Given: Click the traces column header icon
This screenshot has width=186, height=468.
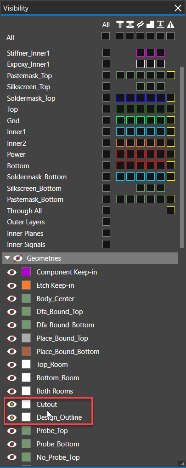Looking at the screenshot, I should coord(140,25).
